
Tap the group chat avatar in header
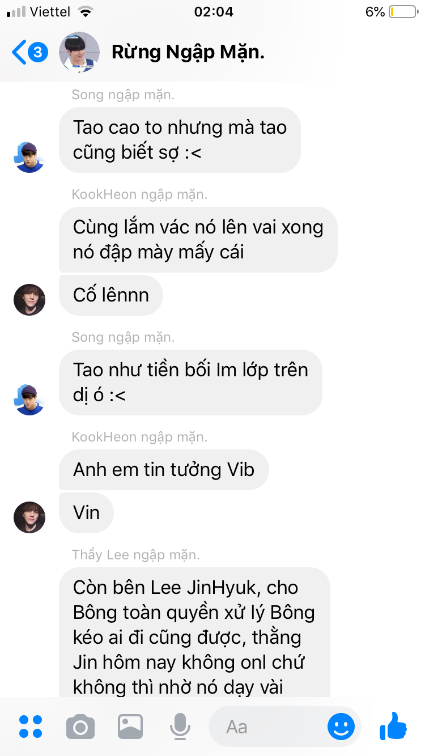[80, 53]
